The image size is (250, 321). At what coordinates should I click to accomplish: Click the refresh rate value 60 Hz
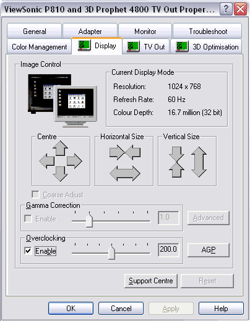[176, 100]
